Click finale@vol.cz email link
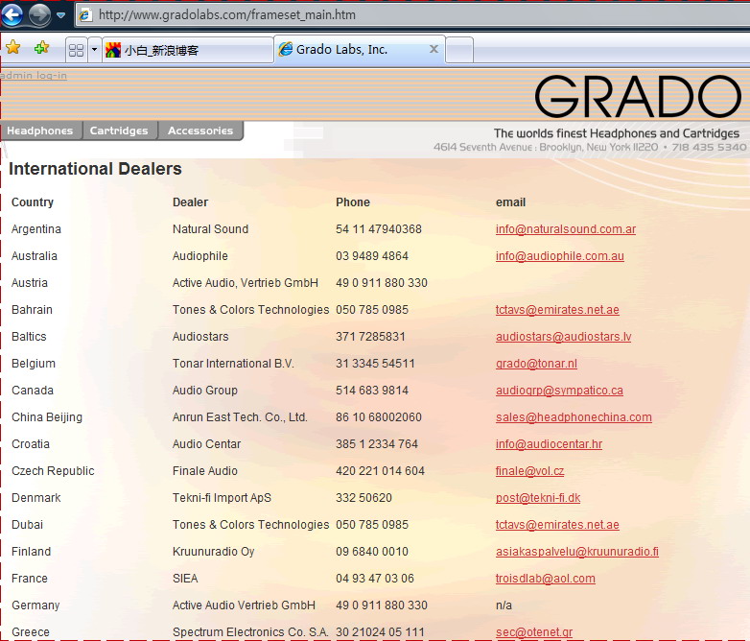750x641 pixels. [x=529, y=470]
